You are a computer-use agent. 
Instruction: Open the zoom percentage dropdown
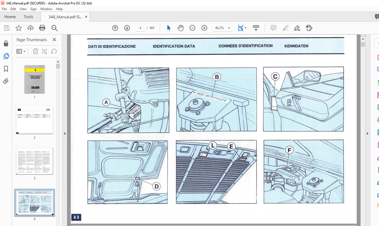tap(229, 28)
